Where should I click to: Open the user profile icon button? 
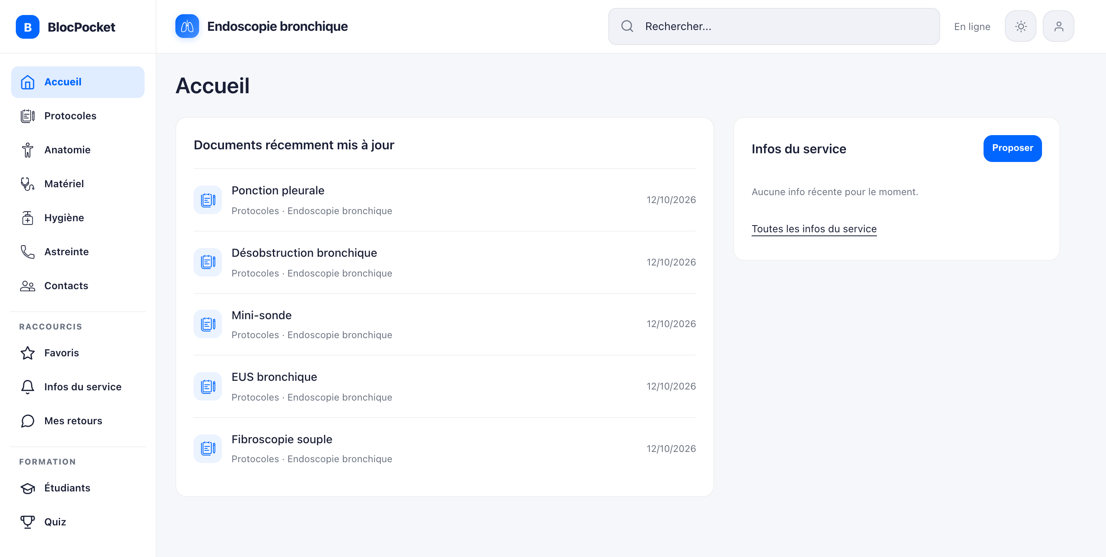tap(1058, 26)
